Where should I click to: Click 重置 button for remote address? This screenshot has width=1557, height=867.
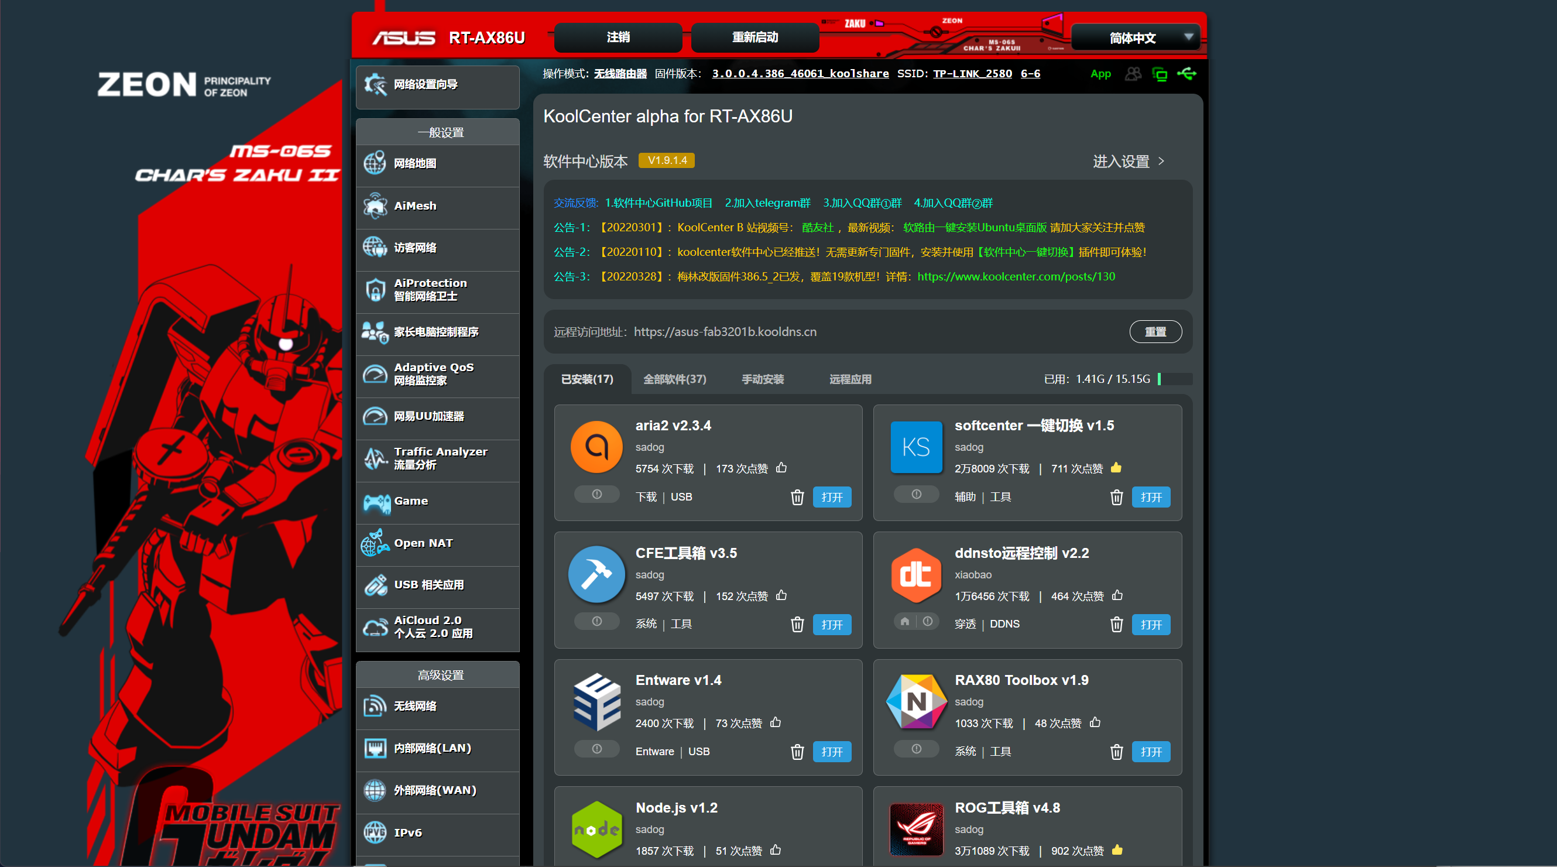pos(1155,332)
